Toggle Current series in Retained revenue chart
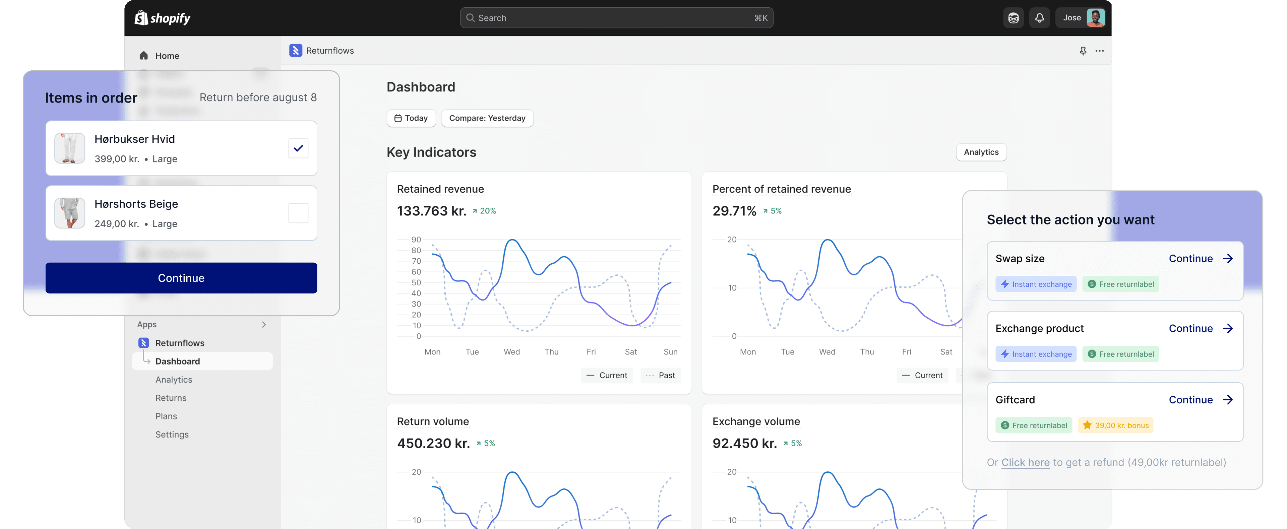 [x=607, y=375]
